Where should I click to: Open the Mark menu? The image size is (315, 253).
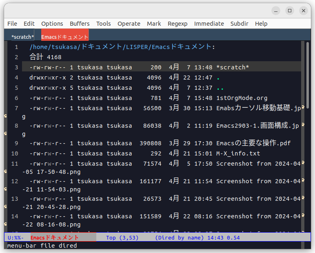tap(154, 24)
